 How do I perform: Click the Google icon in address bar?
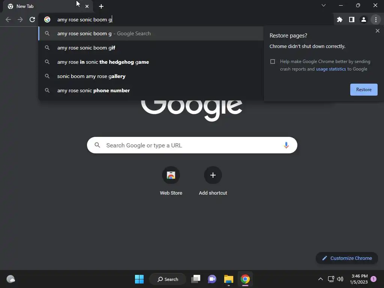tap(47, 19)
